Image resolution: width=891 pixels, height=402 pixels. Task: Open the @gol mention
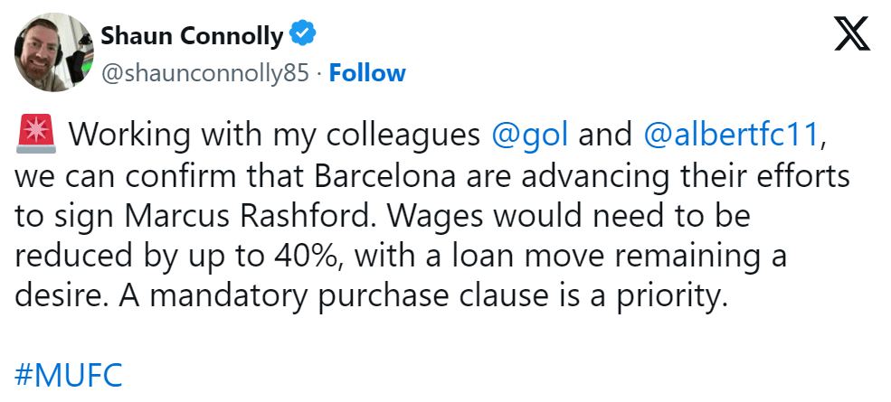coord(529,135)
